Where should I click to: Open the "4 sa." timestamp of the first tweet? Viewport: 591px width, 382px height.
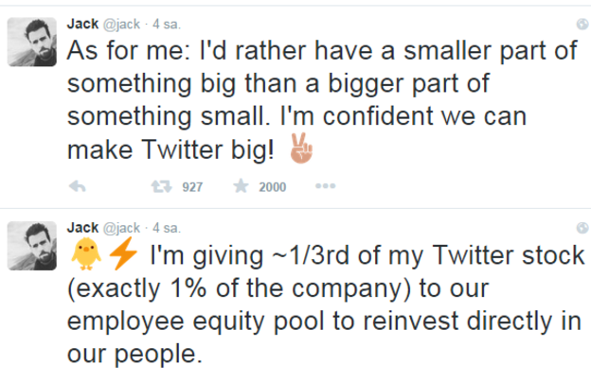167,23
